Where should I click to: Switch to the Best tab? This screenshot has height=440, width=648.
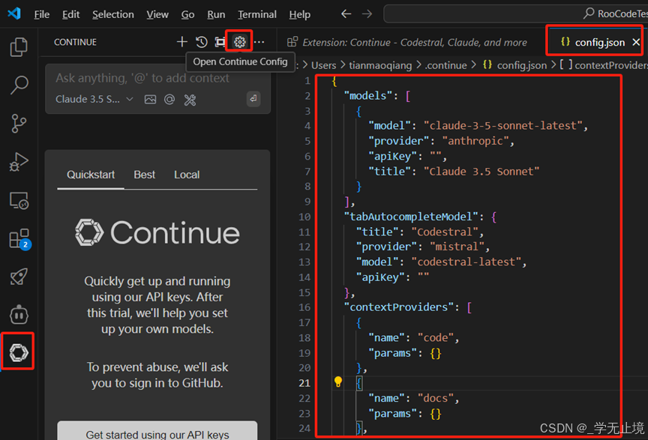(144, 175)
